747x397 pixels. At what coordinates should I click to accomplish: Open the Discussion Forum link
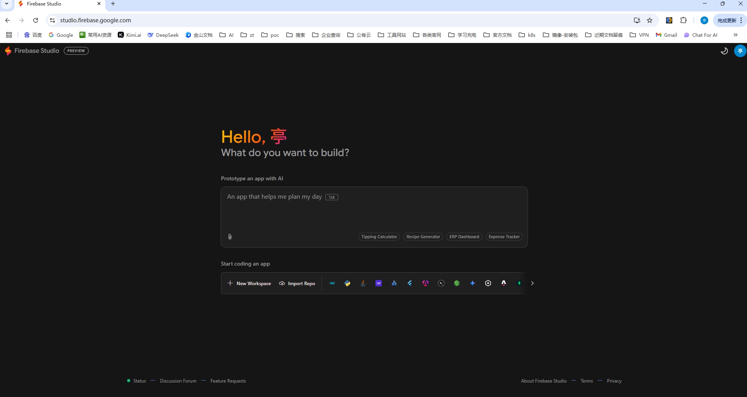[x=178, y=381]
